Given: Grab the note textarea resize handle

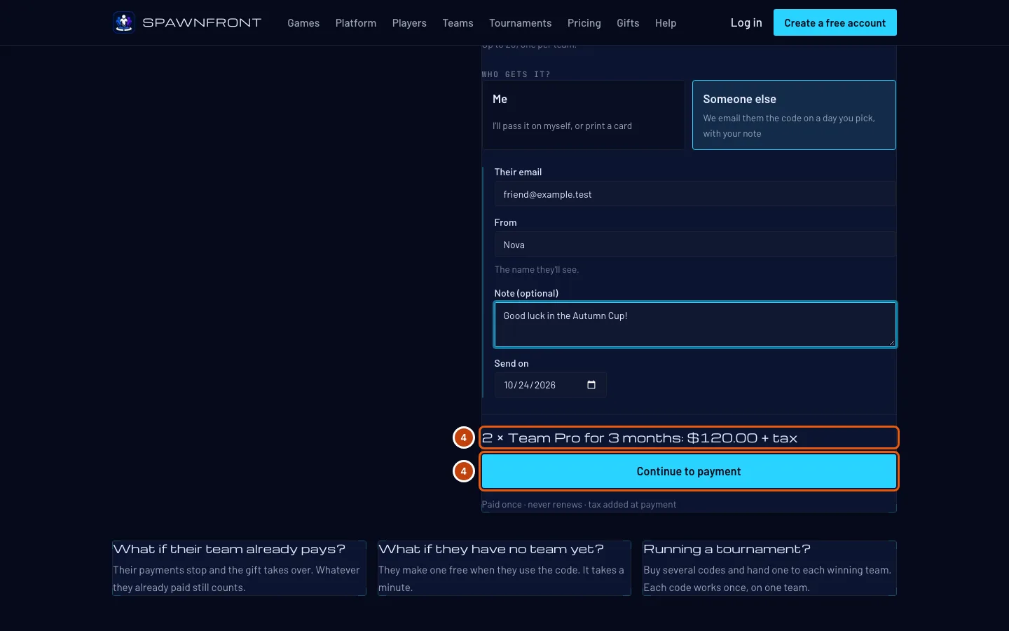Looking at the screenshot, I should click(891, 342).
